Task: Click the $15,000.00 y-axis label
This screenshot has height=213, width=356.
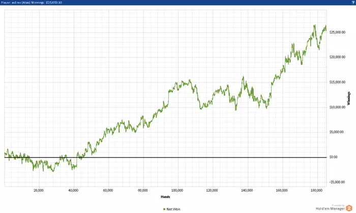Action: click(337, 82)
